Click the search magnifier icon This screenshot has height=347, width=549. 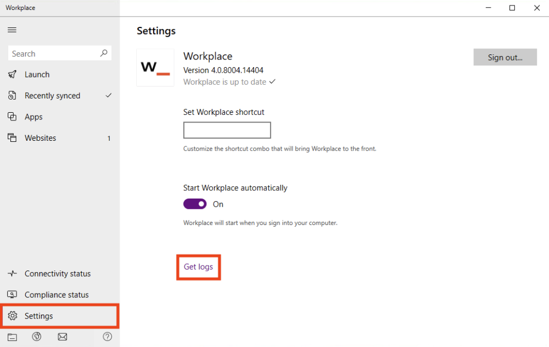(103, 53)
